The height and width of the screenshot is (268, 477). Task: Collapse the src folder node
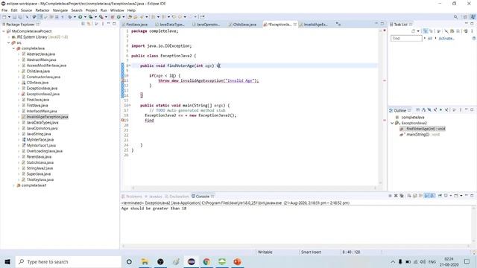tap(9, 43)
